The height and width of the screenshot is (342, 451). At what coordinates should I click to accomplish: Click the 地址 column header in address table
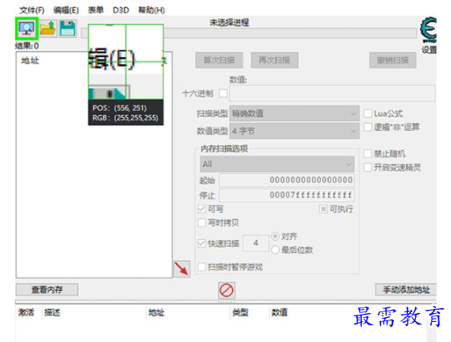click(x=156, y=312)
